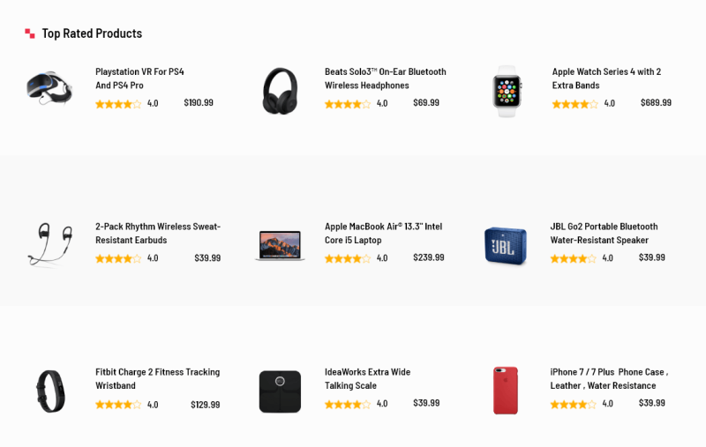Click IdeaWorks Extra Wide Talking Scale title

click(367, 378)
